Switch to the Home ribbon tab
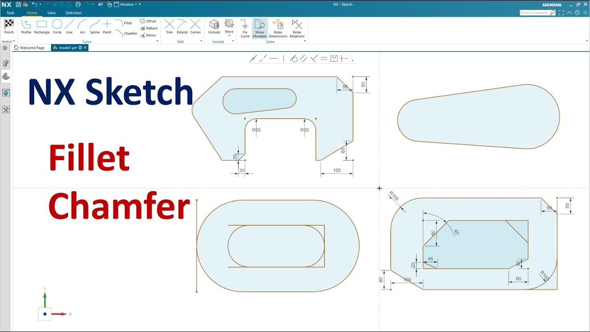 tap(32, 13)
